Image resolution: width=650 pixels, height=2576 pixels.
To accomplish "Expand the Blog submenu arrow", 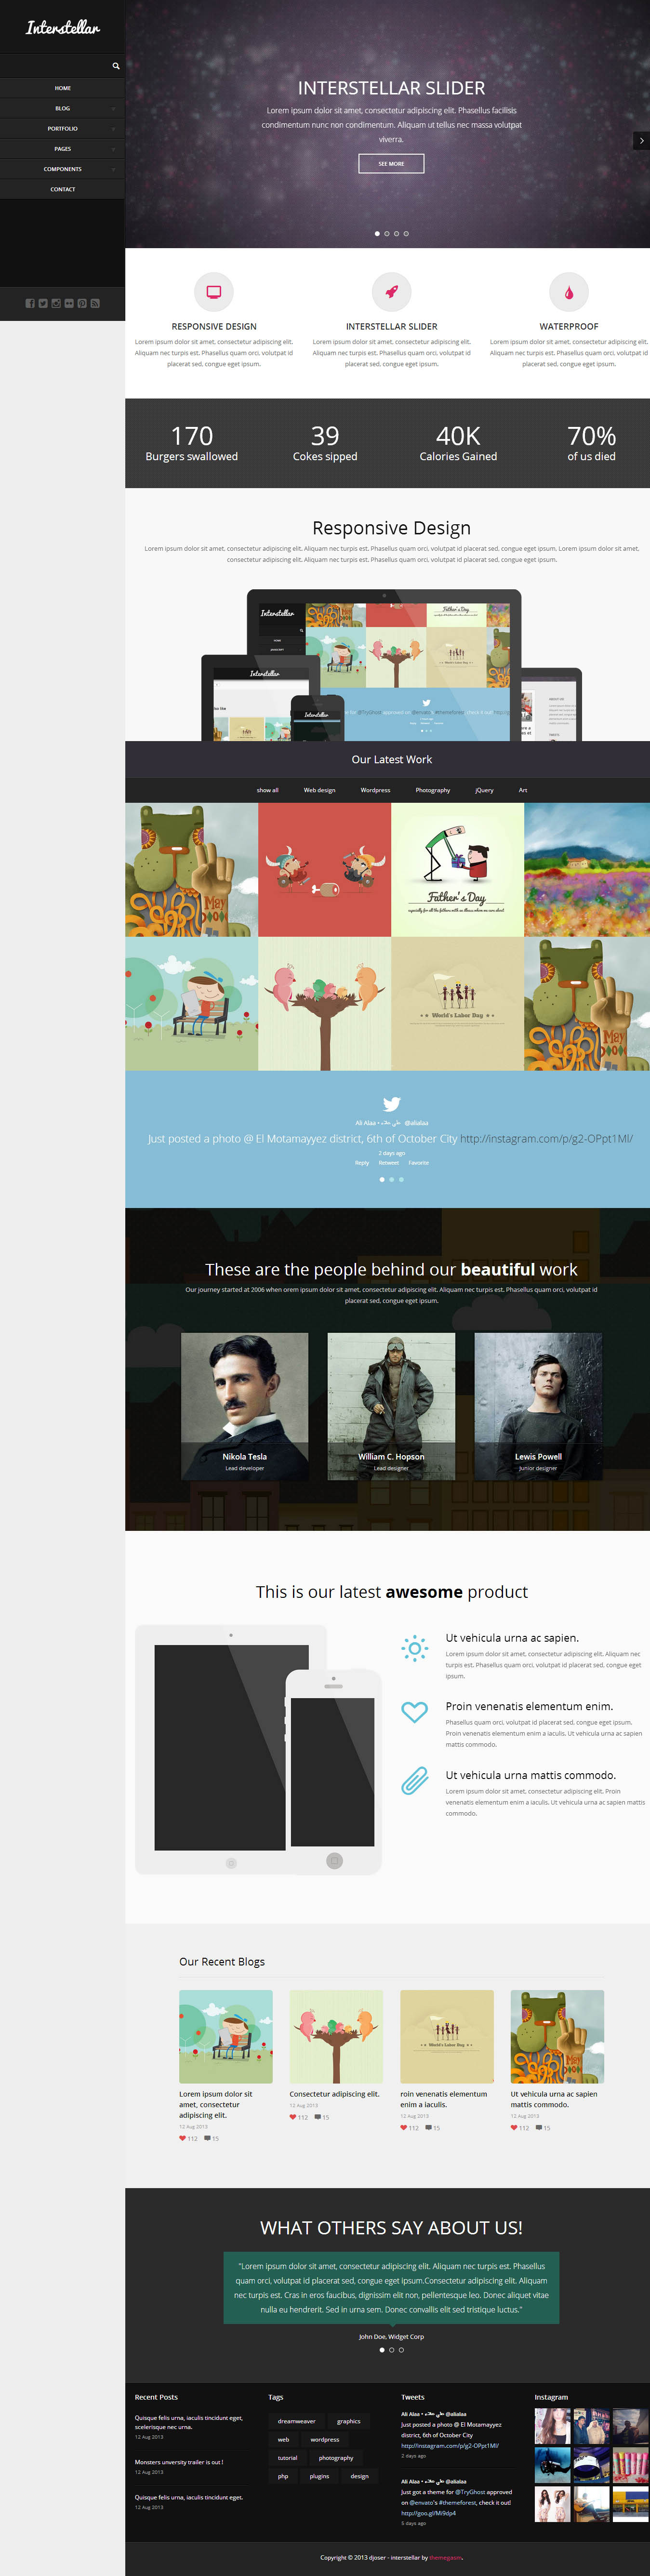I will tap(113, 109).
